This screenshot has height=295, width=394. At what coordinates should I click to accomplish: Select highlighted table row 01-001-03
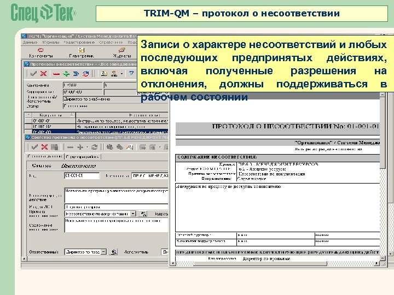click(96, 132)
